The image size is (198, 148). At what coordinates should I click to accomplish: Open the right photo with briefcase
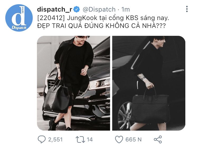coord(149,83)
